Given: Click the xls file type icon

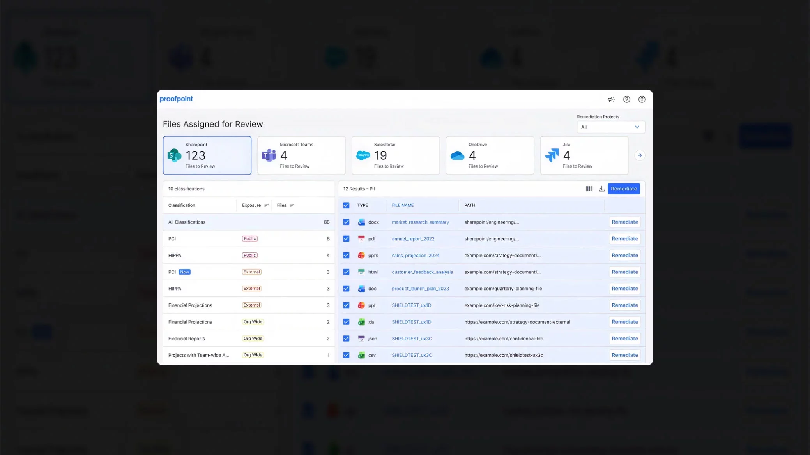Looking at the screenshot, I should click(361, 322).
